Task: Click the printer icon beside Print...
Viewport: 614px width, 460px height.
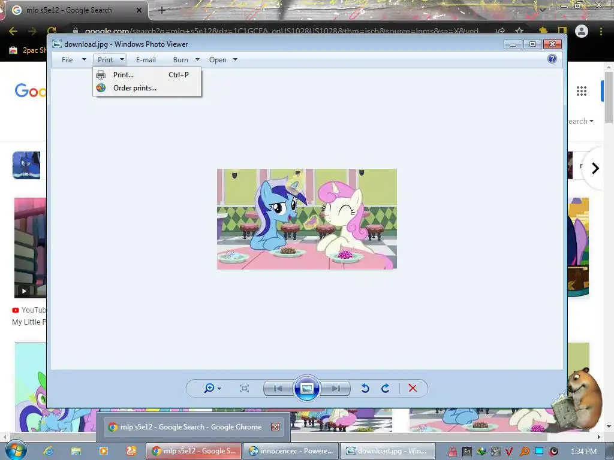Action: pyautogui.click(x=101, y=75)
